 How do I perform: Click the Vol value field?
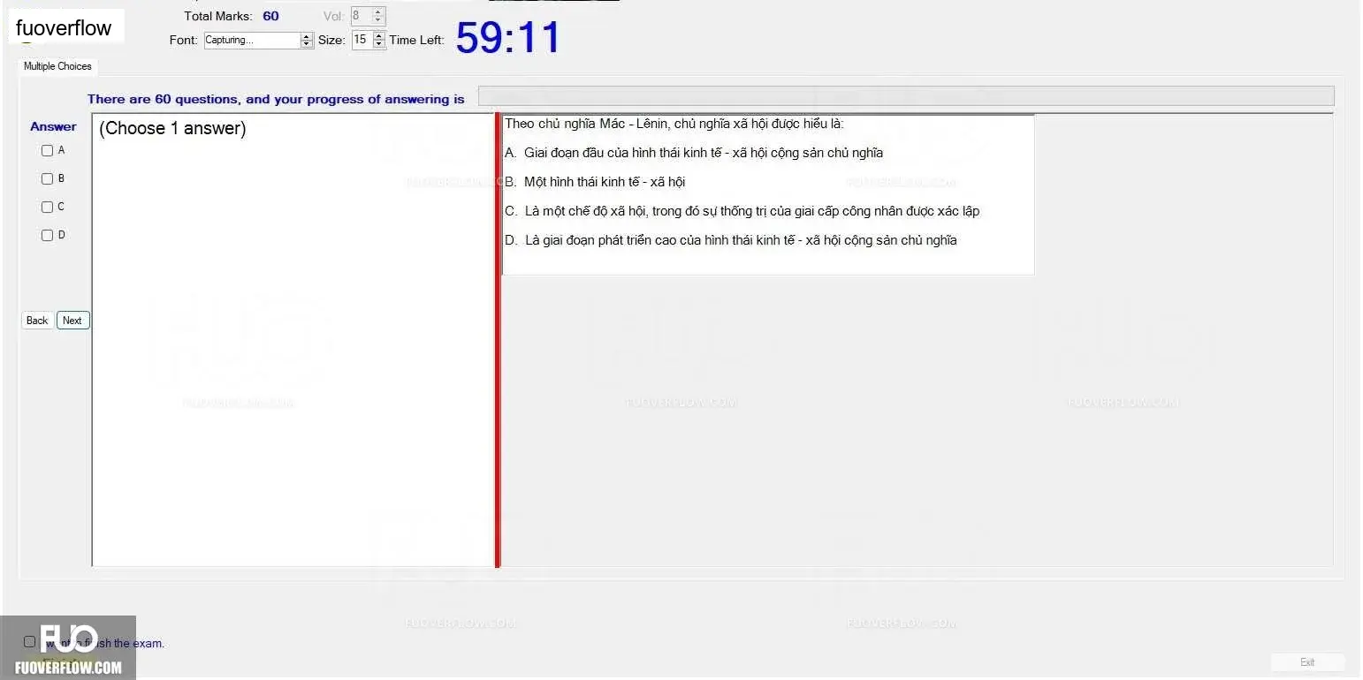coord(361,16)
